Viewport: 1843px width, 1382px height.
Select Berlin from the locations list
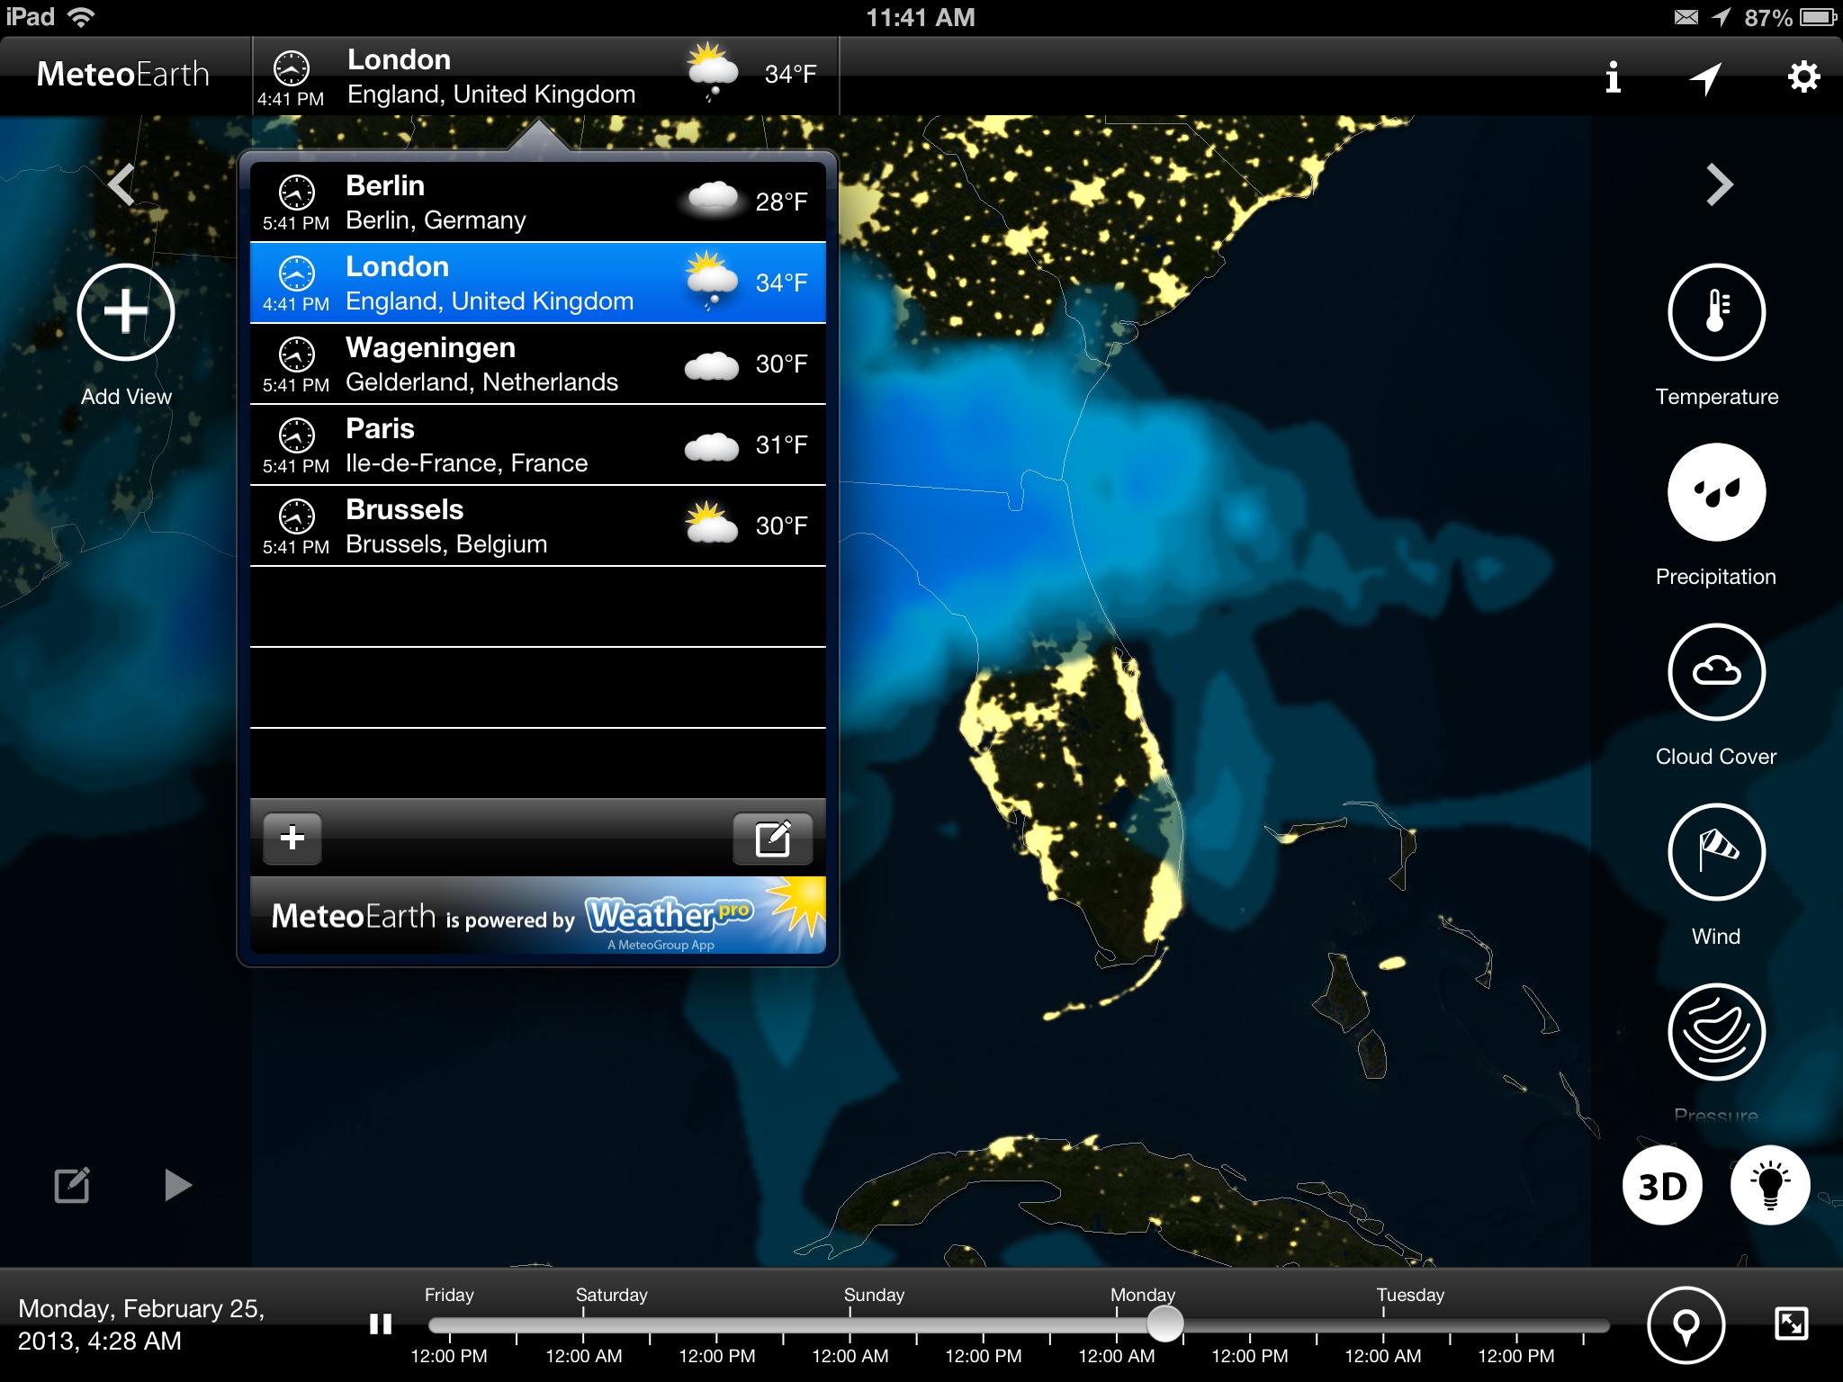click(537, 202)
